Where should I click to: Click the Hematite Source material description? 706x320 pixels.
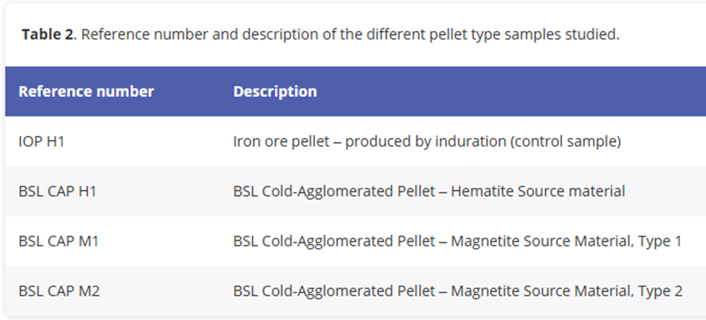[429, 191]
